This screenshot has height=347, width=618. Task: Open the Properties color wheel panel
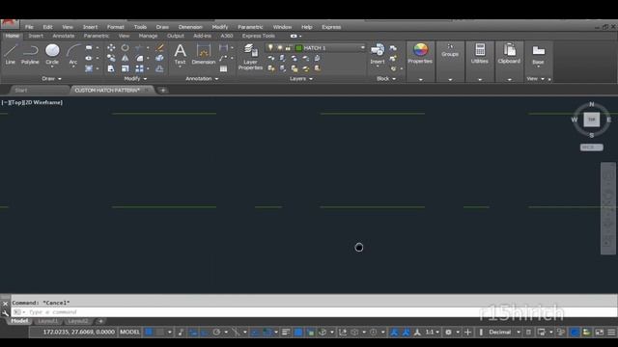coord(420,54)
